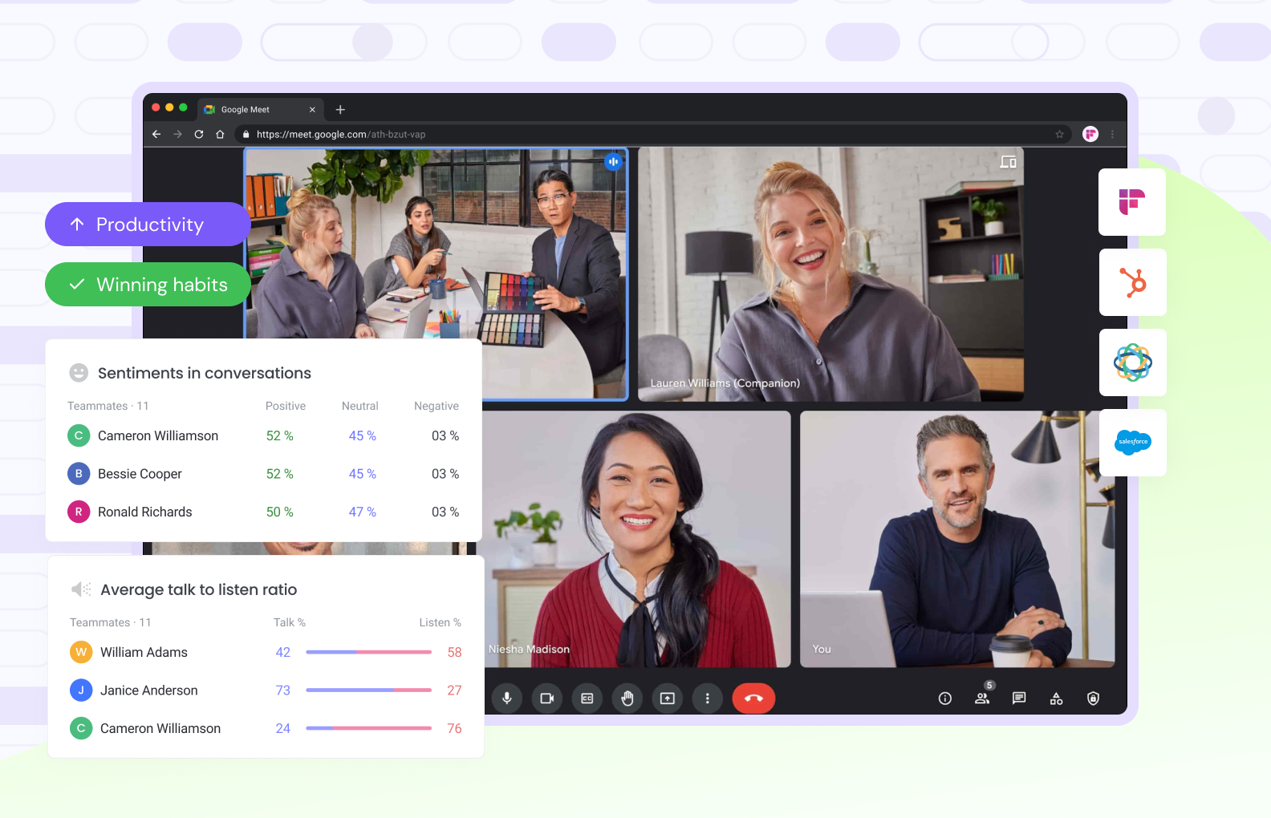Toggle closed captions button

tap(587, 699)
